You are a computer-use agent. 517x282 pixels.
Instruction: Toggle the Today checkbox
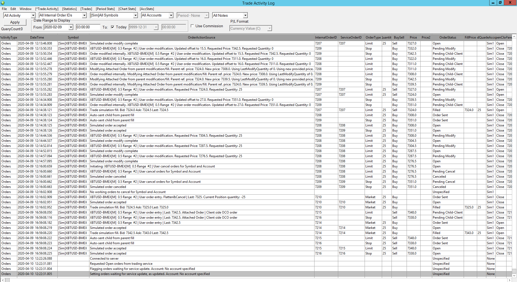tap(113, 27)
